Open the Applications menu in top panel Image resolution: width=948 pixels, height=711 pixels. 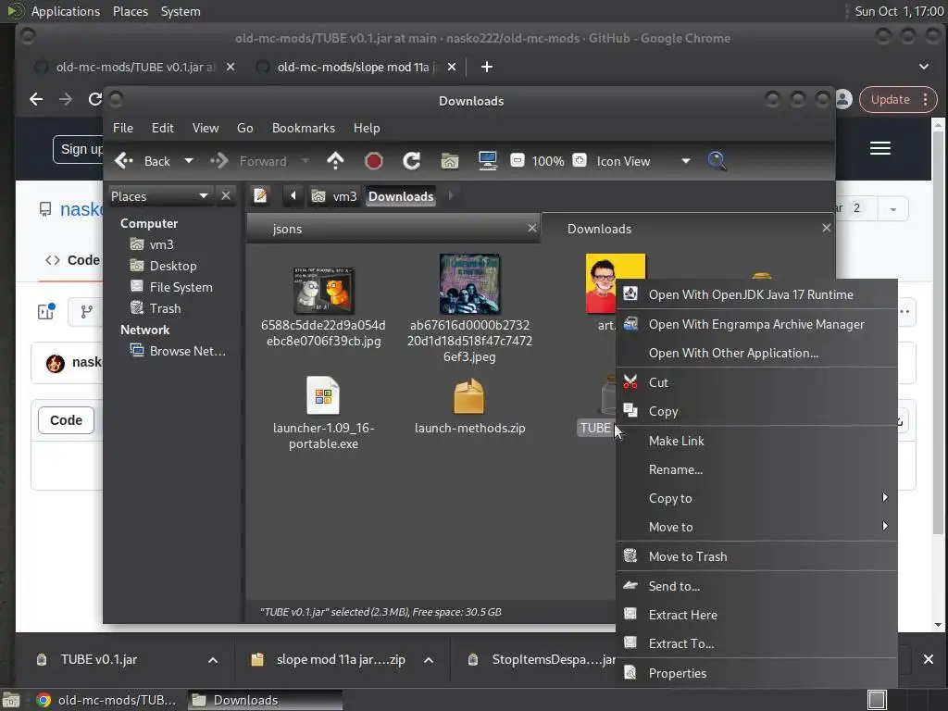coord(66,11)
